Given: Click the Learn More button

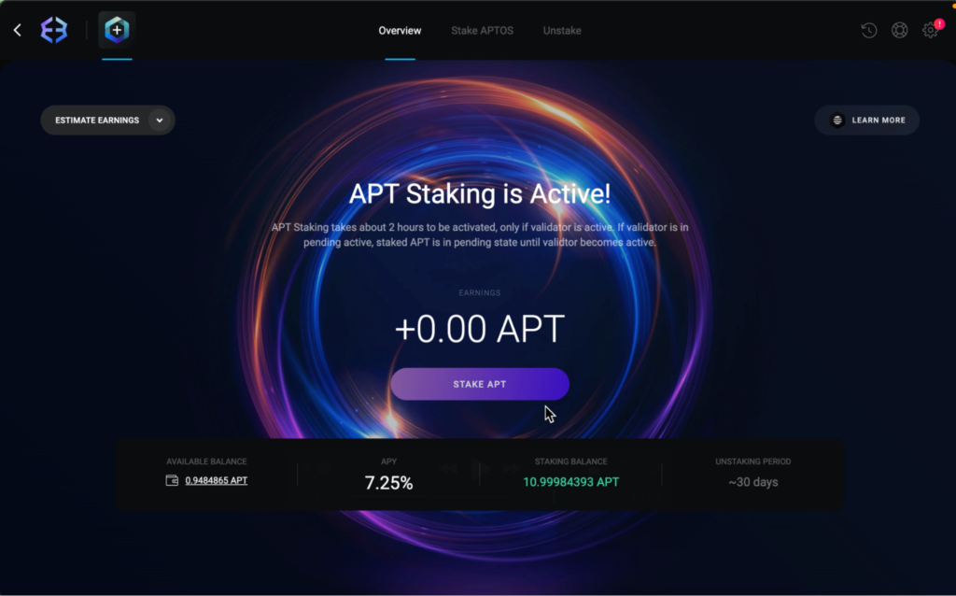Looking at the screenshot, I should 867,121.
